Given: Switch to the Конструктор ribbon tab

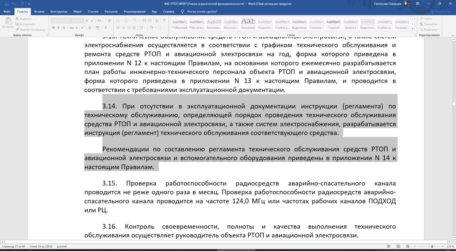Looking at the screenshot, I should click(59, 11).
